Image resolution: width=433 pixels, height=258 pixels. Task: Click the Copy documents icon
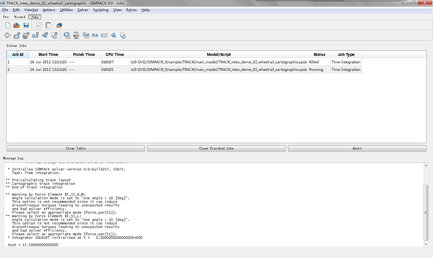tap(39, 25)
